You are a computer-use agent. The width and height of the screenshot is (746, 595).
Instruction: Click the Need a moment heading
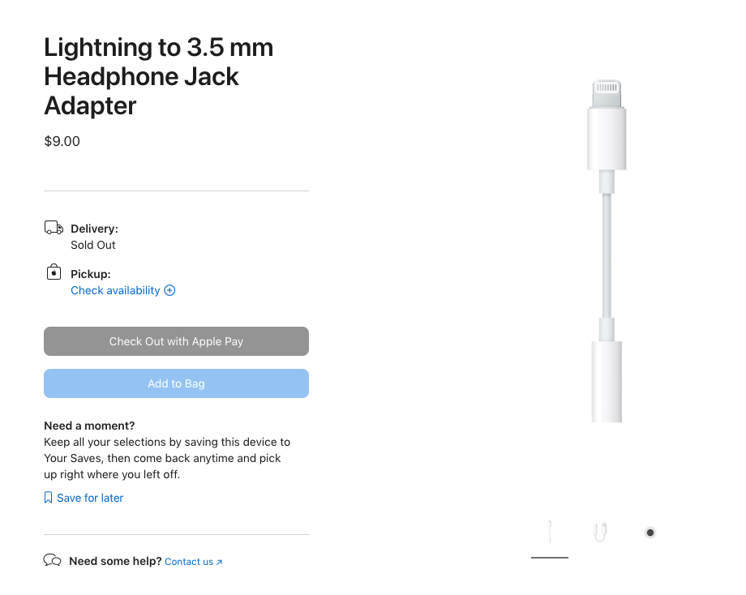point(89,425)
